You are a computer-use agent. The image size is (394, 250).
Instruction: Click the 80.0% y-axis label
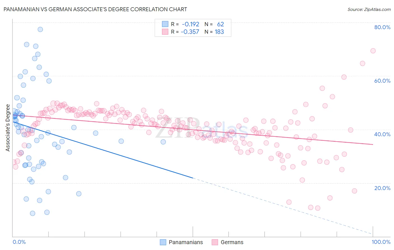click(x=382, y=27)
